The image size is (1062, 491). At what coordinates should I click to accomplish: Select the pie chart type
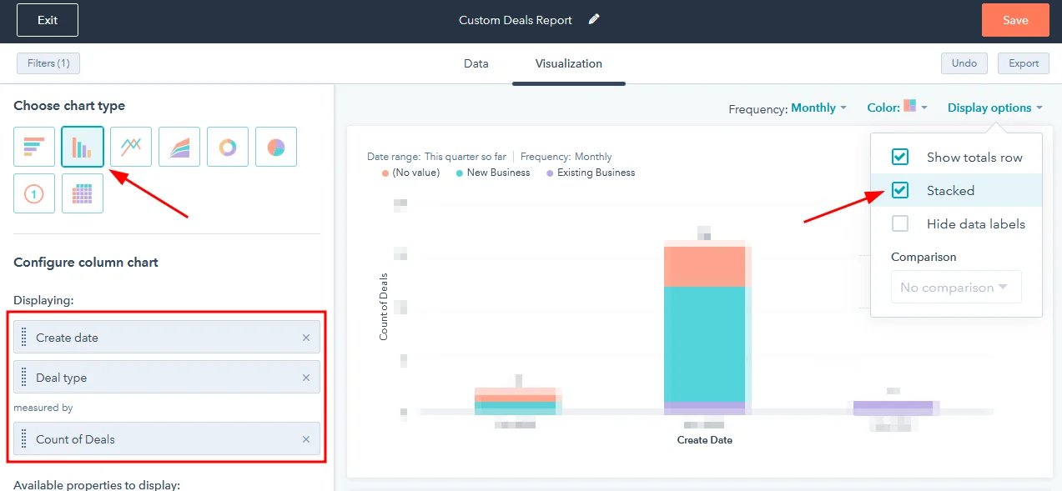click(275, 146)
